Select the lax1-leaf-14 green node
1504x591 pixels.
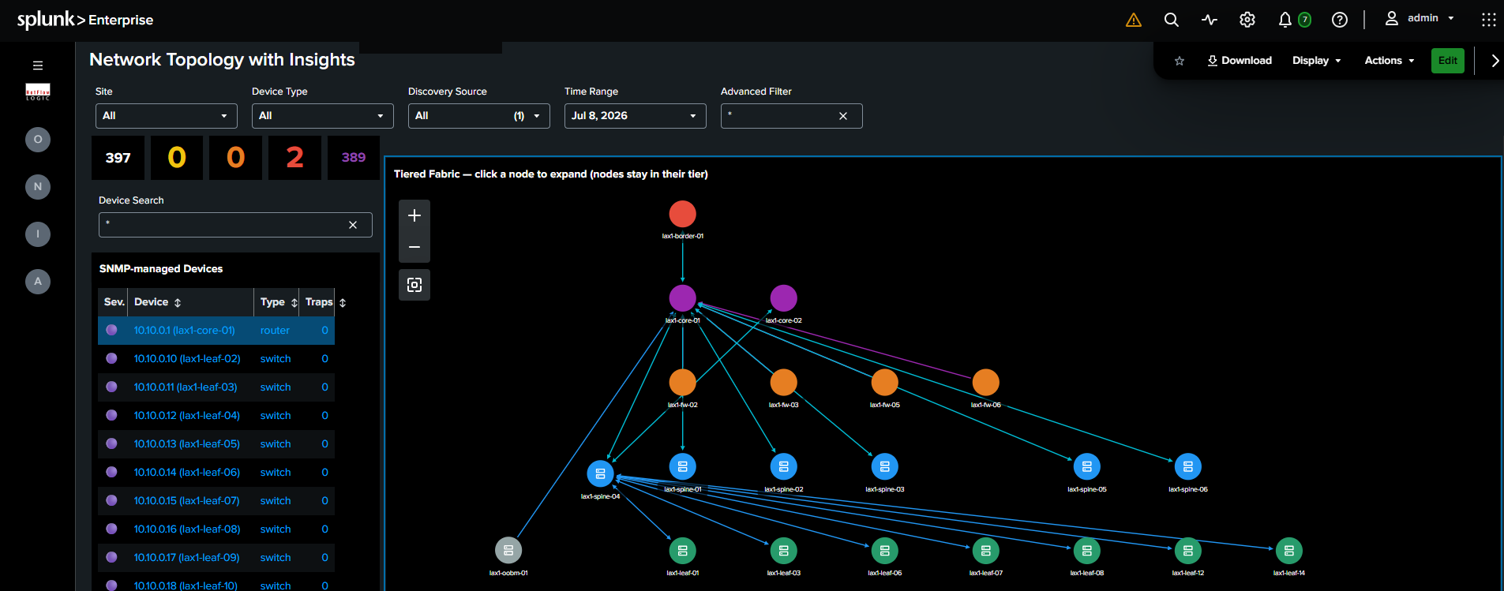click(1288, 550)
